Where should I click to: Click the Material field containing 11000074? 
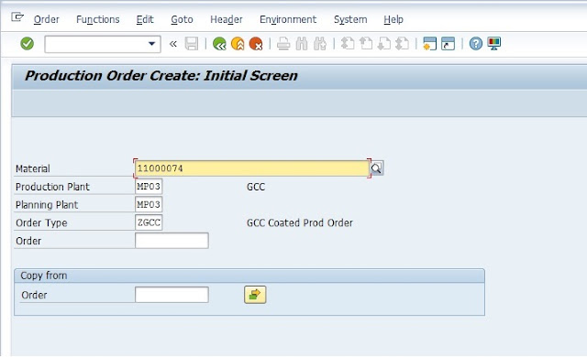tap(252, 168)
